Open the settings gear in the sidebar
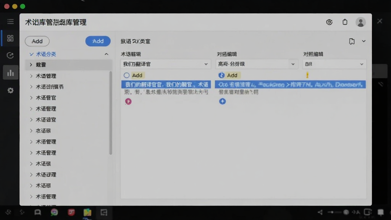Screen dimensions: 391x220 10,90
